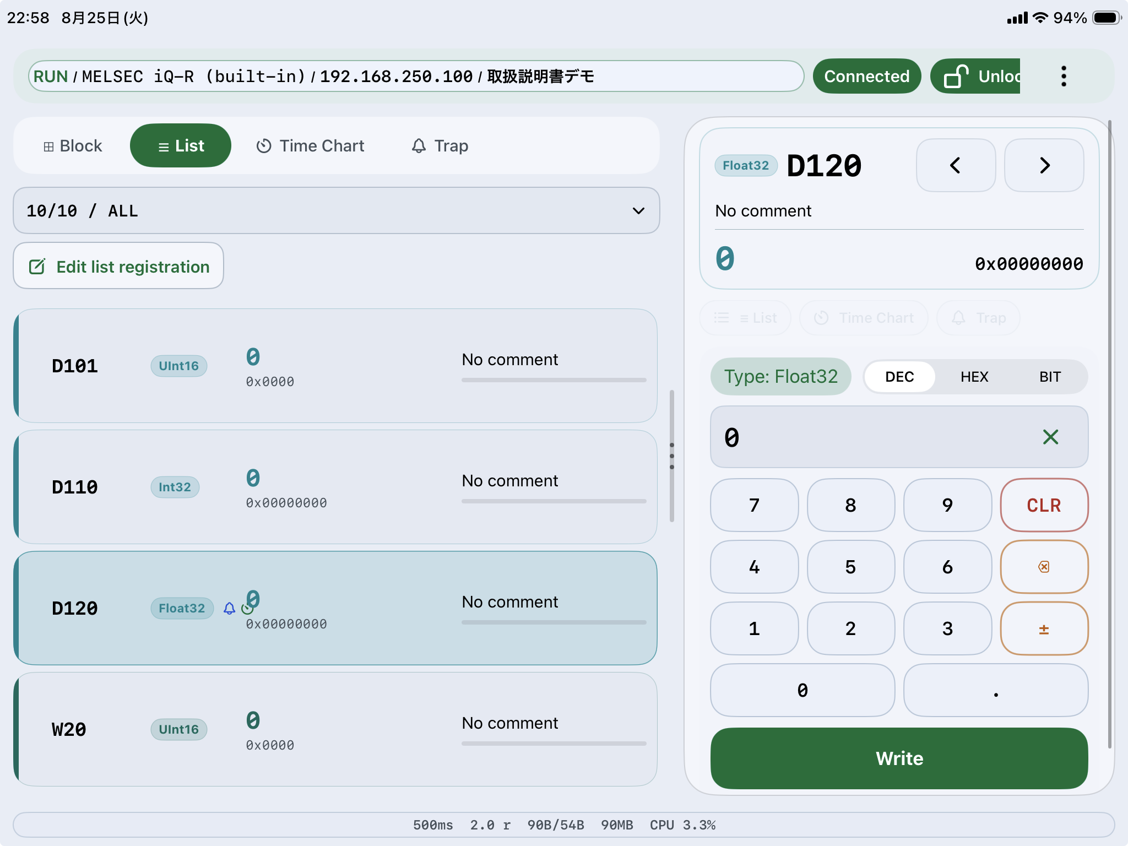Click the status bar showing CPU 3.3%
Screen dimensions: 1128x846
tap(564, 825)
